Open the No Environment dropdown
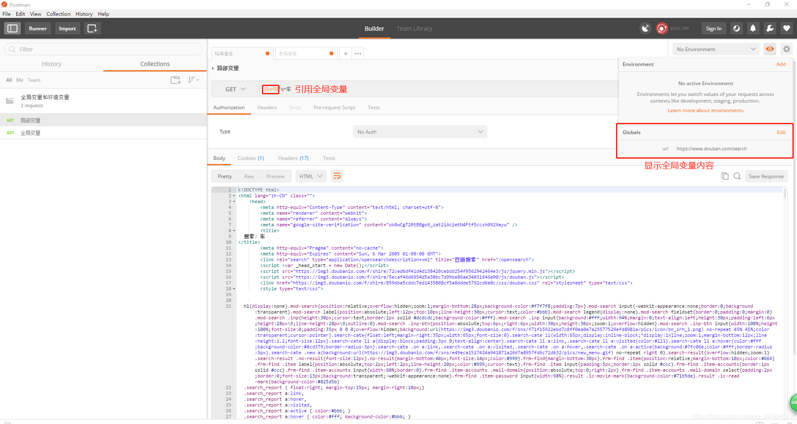The width and height of the screenshot is (797, 424). pyautogui.click(x=716, y=49)
